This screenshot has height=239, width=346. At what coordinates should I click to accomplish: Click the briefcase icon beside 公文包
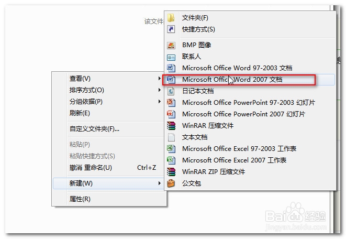pos(171,183)
